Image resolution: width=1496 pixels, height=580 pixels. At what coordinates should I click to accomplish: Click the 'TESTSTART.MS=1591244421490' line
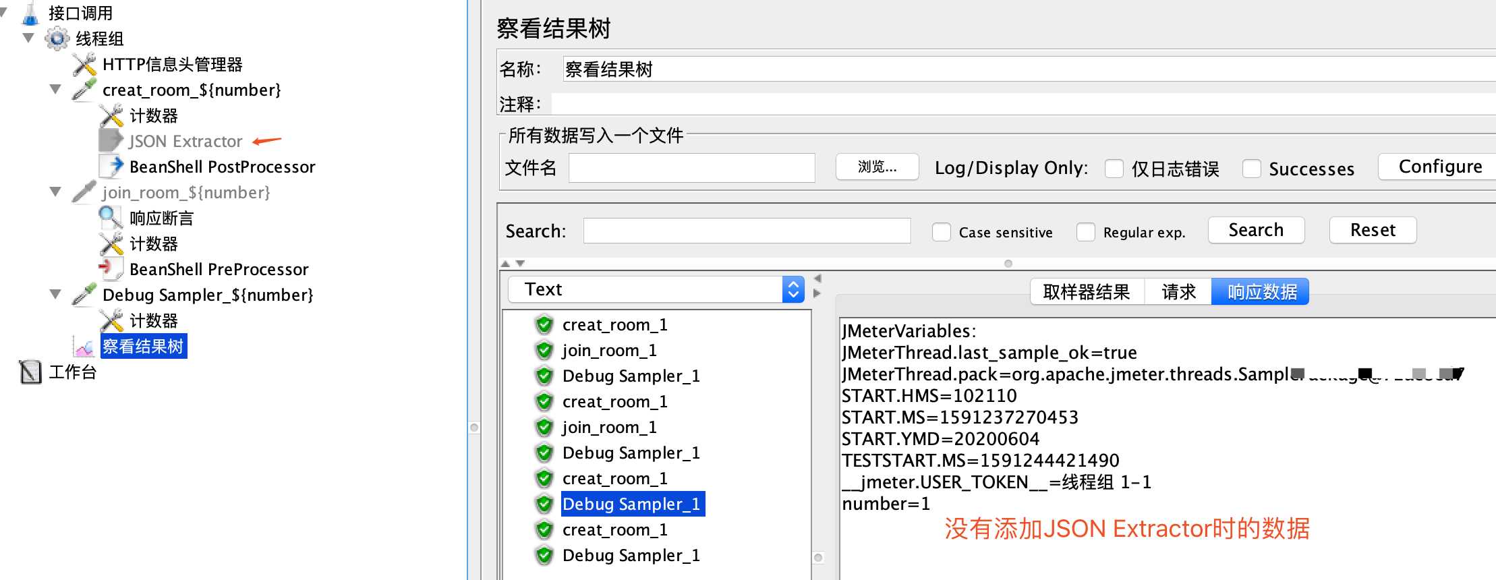pyautogui.click(x=980, y=461)
